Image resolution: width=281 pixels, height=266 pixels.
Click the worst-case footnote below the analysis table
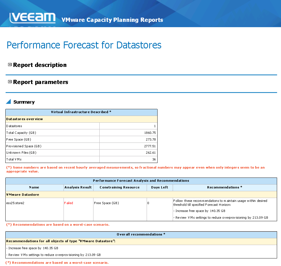pos(58,225)
